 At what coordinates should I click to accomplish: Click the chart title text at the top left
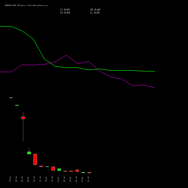tap(26, 6)
